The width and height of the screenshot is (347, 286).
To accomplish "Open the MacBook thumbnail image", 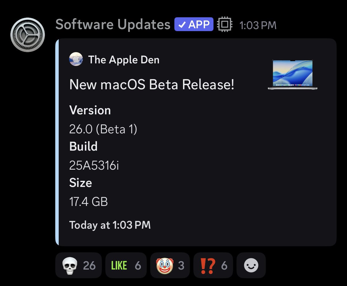I will click(x=293, y=75).
